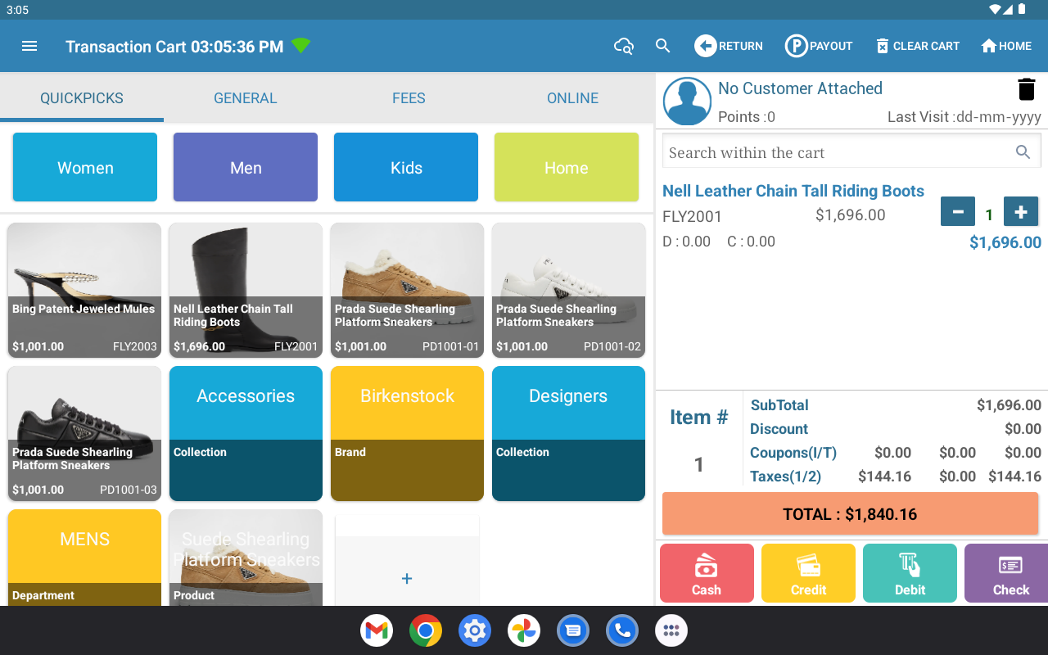
Task: Open the ONLINE tab
Action: pyautogui.click(x=572, y=98)
